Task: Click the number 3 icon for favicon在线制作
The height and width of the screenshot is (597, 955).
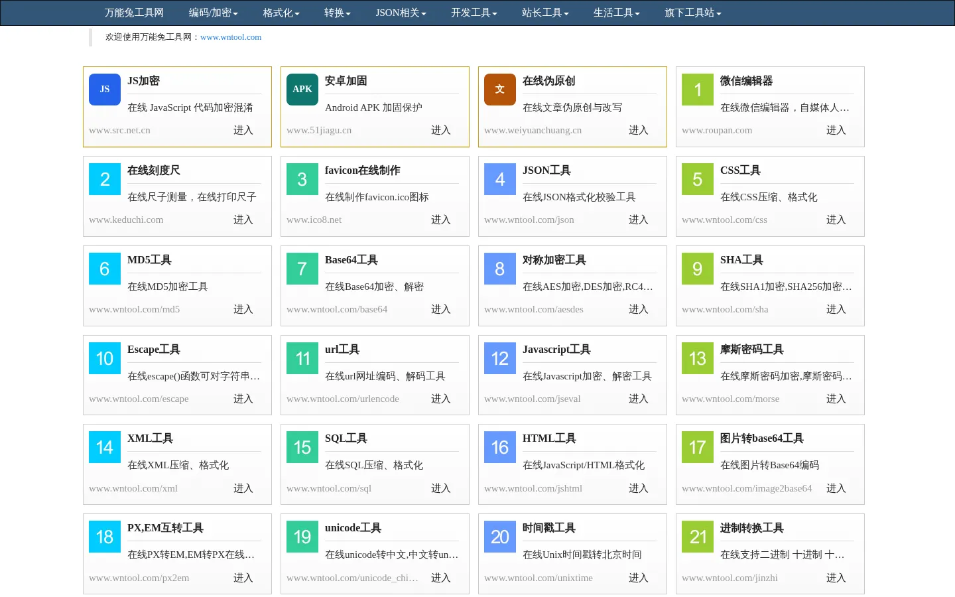Action: point(302,179)
